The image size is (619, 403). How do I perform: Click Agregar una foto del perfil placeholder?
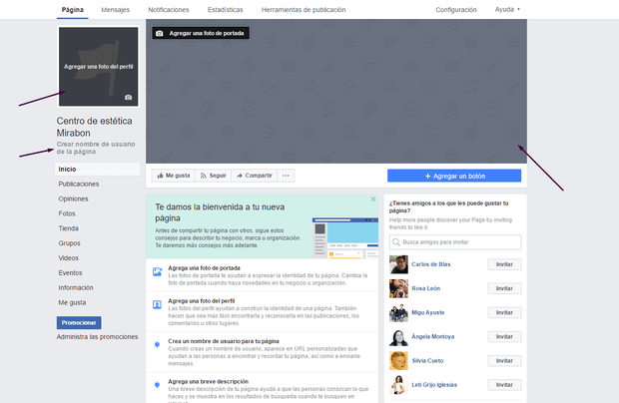point(98,66)
